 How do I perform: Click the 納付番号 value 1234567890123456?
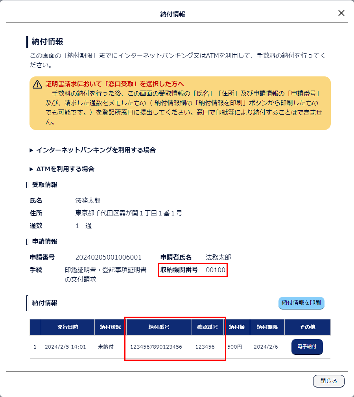(156, 347)
